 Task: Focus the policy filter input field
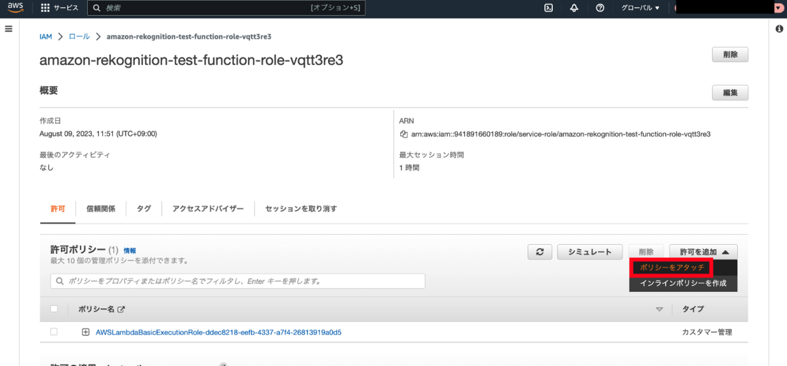[x=237, y=281]
